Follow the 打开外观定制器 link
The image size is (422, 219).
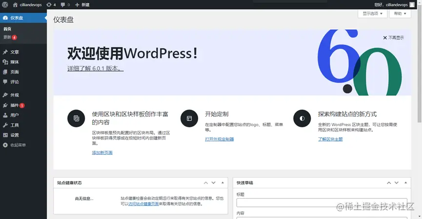point(220,139)
